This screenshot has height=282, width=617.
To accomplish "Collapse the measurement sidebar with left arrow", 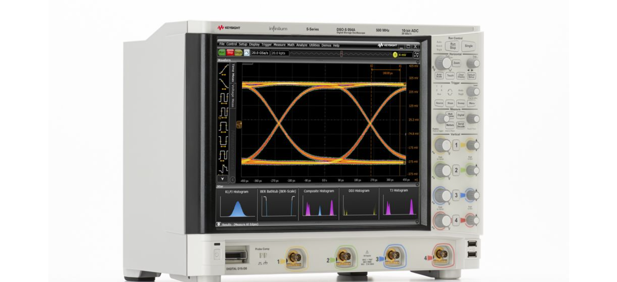I will coord(233,180).
